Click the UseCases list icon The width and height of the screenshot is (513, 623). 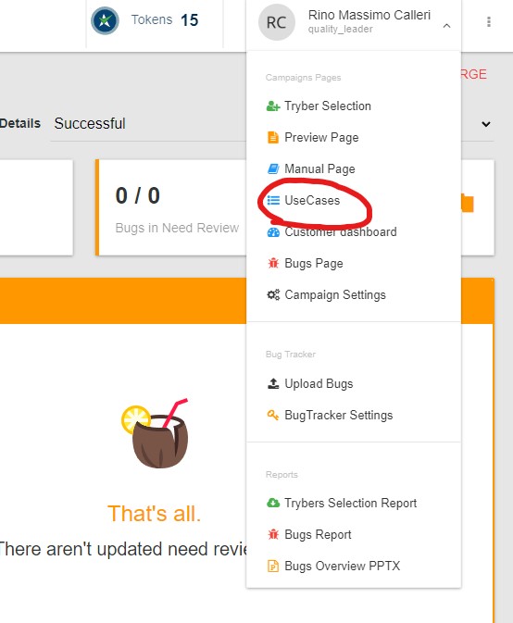pyautogui.click(x=273, y=200)
